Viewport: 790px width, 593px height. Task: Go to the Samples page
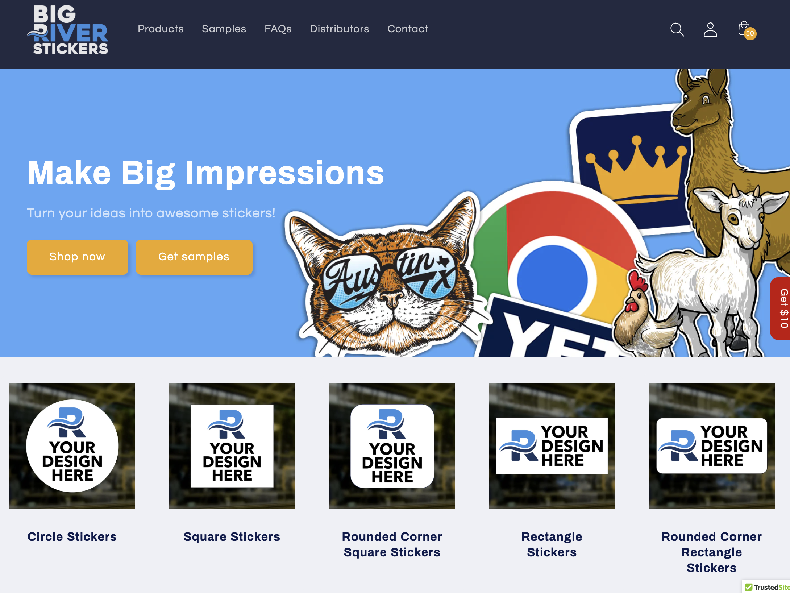(224, 29)
